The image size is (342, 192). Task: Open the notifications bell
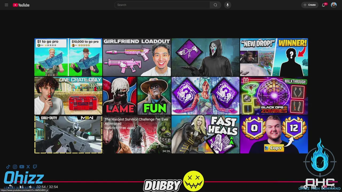(x=324, y=5)
